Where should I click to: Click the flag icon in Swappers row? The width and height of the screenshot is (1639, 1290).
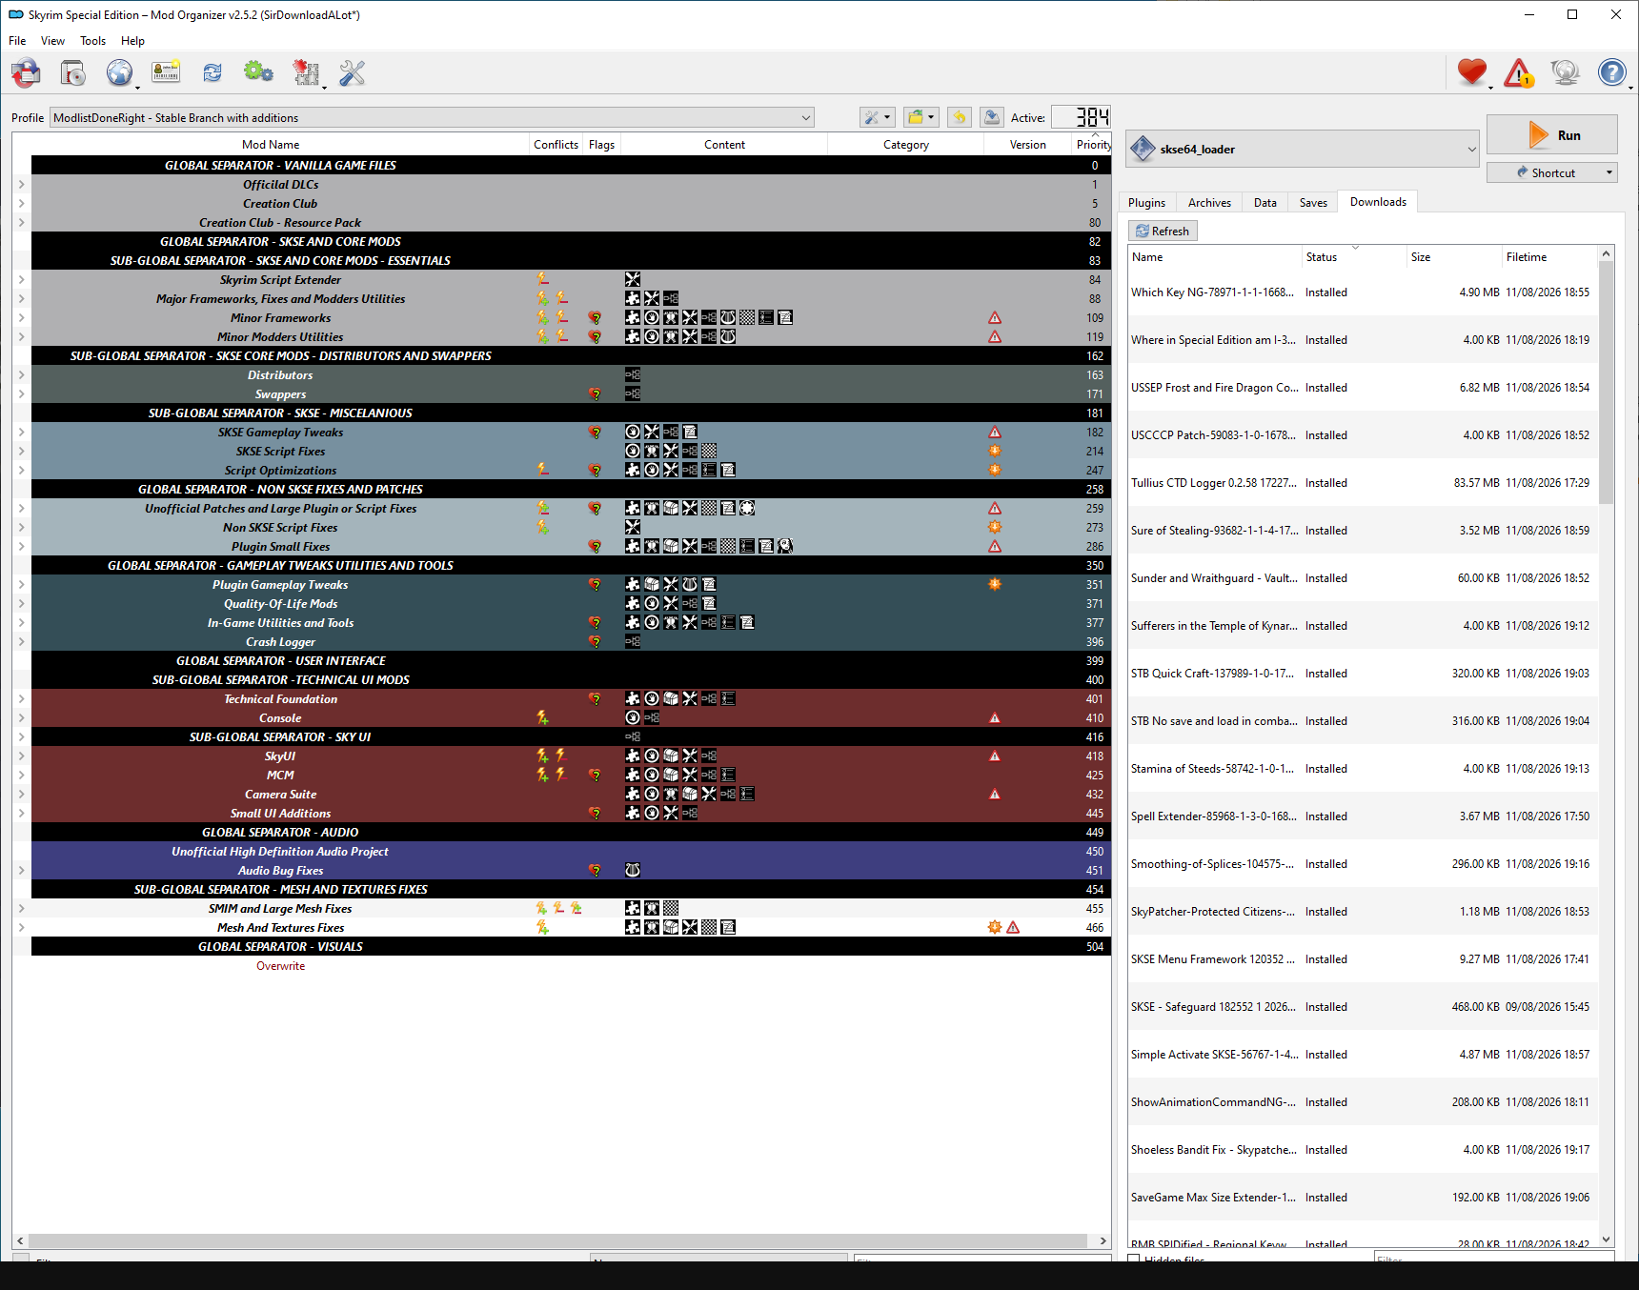click(595, 393)
